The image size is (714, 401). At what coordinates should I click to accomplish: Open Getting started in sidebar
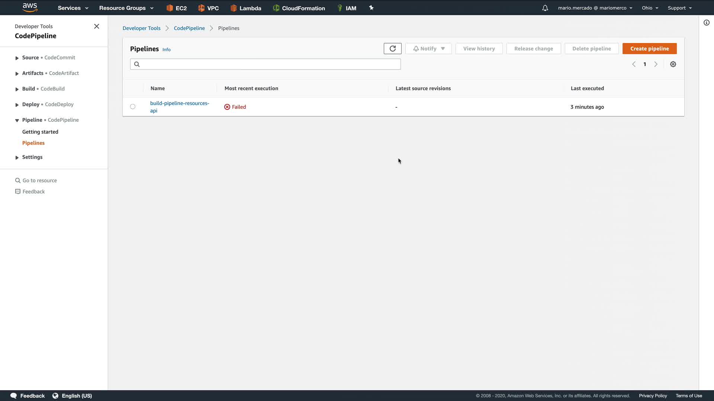coord(40,132)
